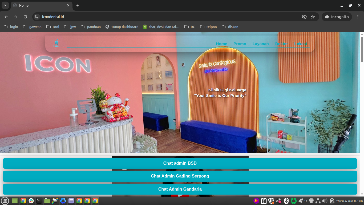The width and height of the screenshot is (364, 205).
Task: Open the battery power tray icon
Action: (x=332, y=201)
